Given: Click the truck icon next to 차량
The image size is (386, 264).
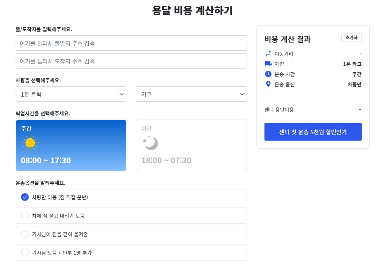Looking at the screenshot, I should 268,64.
